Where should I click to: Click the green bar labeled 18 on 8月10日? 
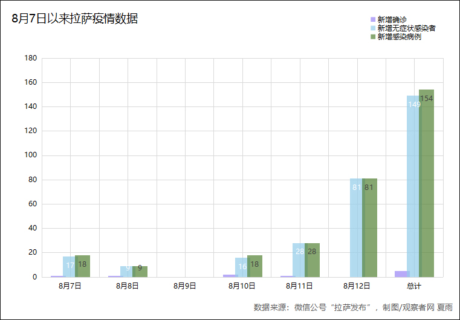[254, 266]
